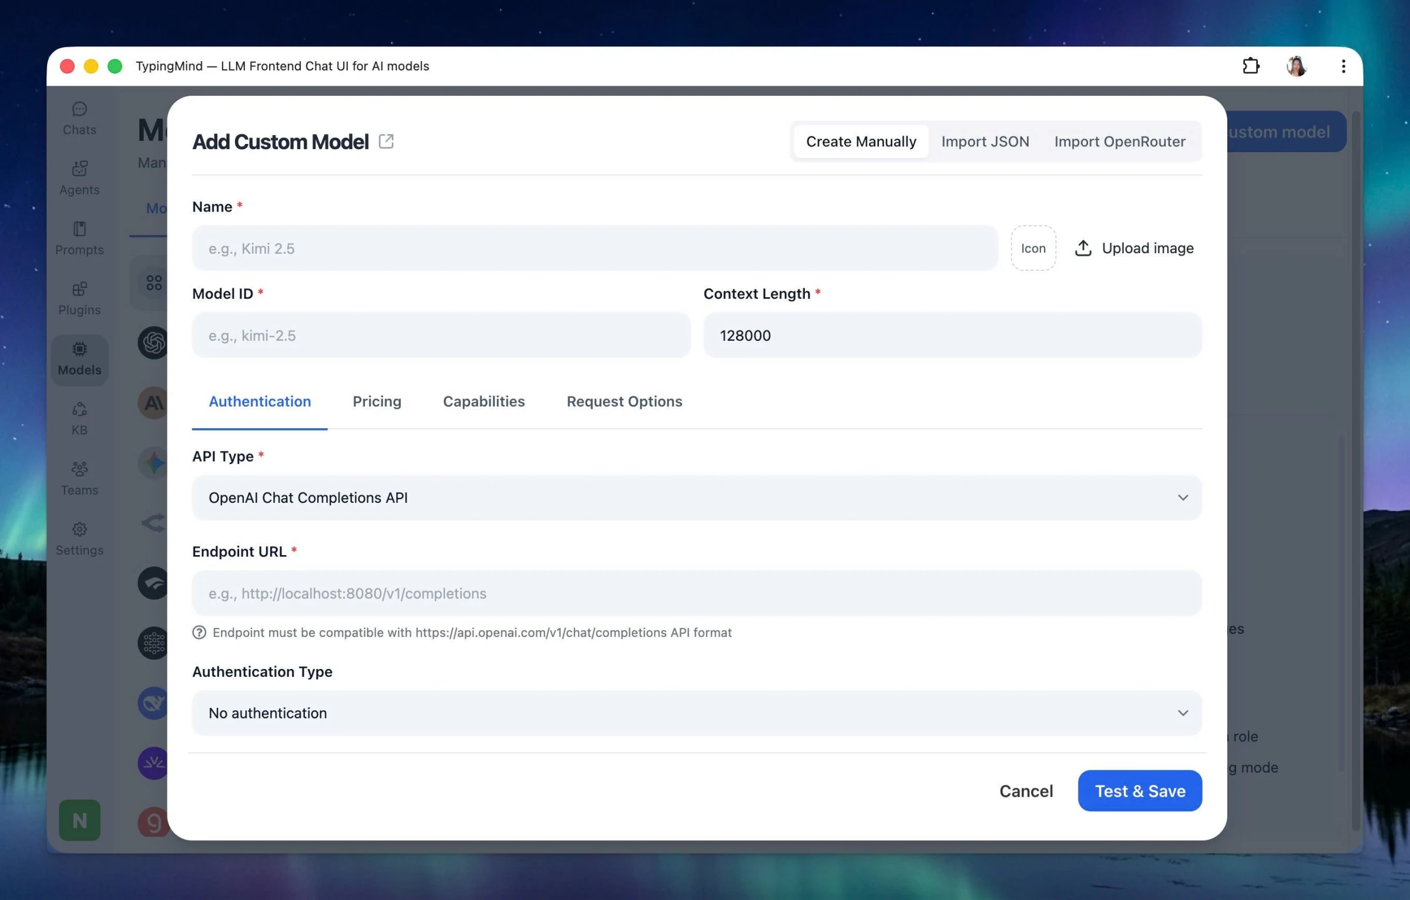Open the Plugins section in sidebar
The height and width of the screenshot is (900, 1410).
[79, 298]
